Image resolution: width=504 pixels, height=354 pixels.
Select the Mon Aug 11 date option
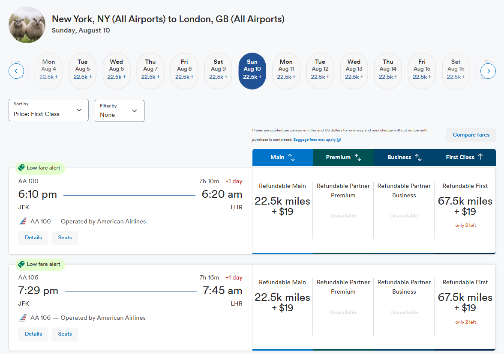coord(286,71)
